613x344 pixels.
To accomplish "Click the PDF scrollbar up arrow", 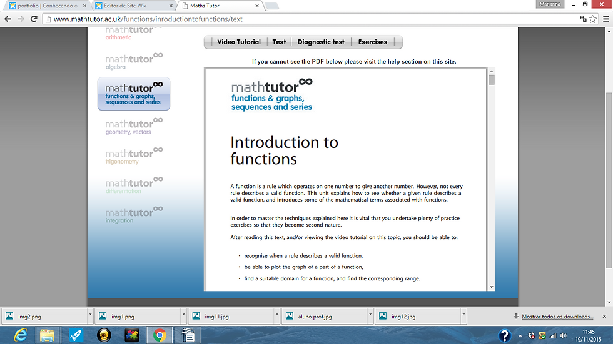I will pos(492,71).
